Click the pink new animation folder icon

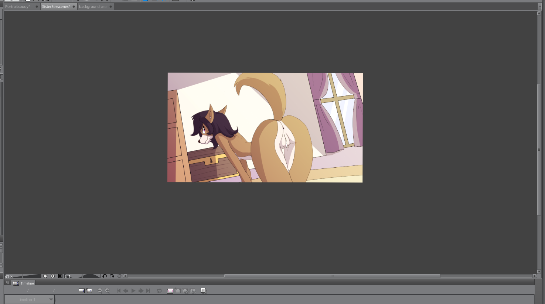[170, 291]
